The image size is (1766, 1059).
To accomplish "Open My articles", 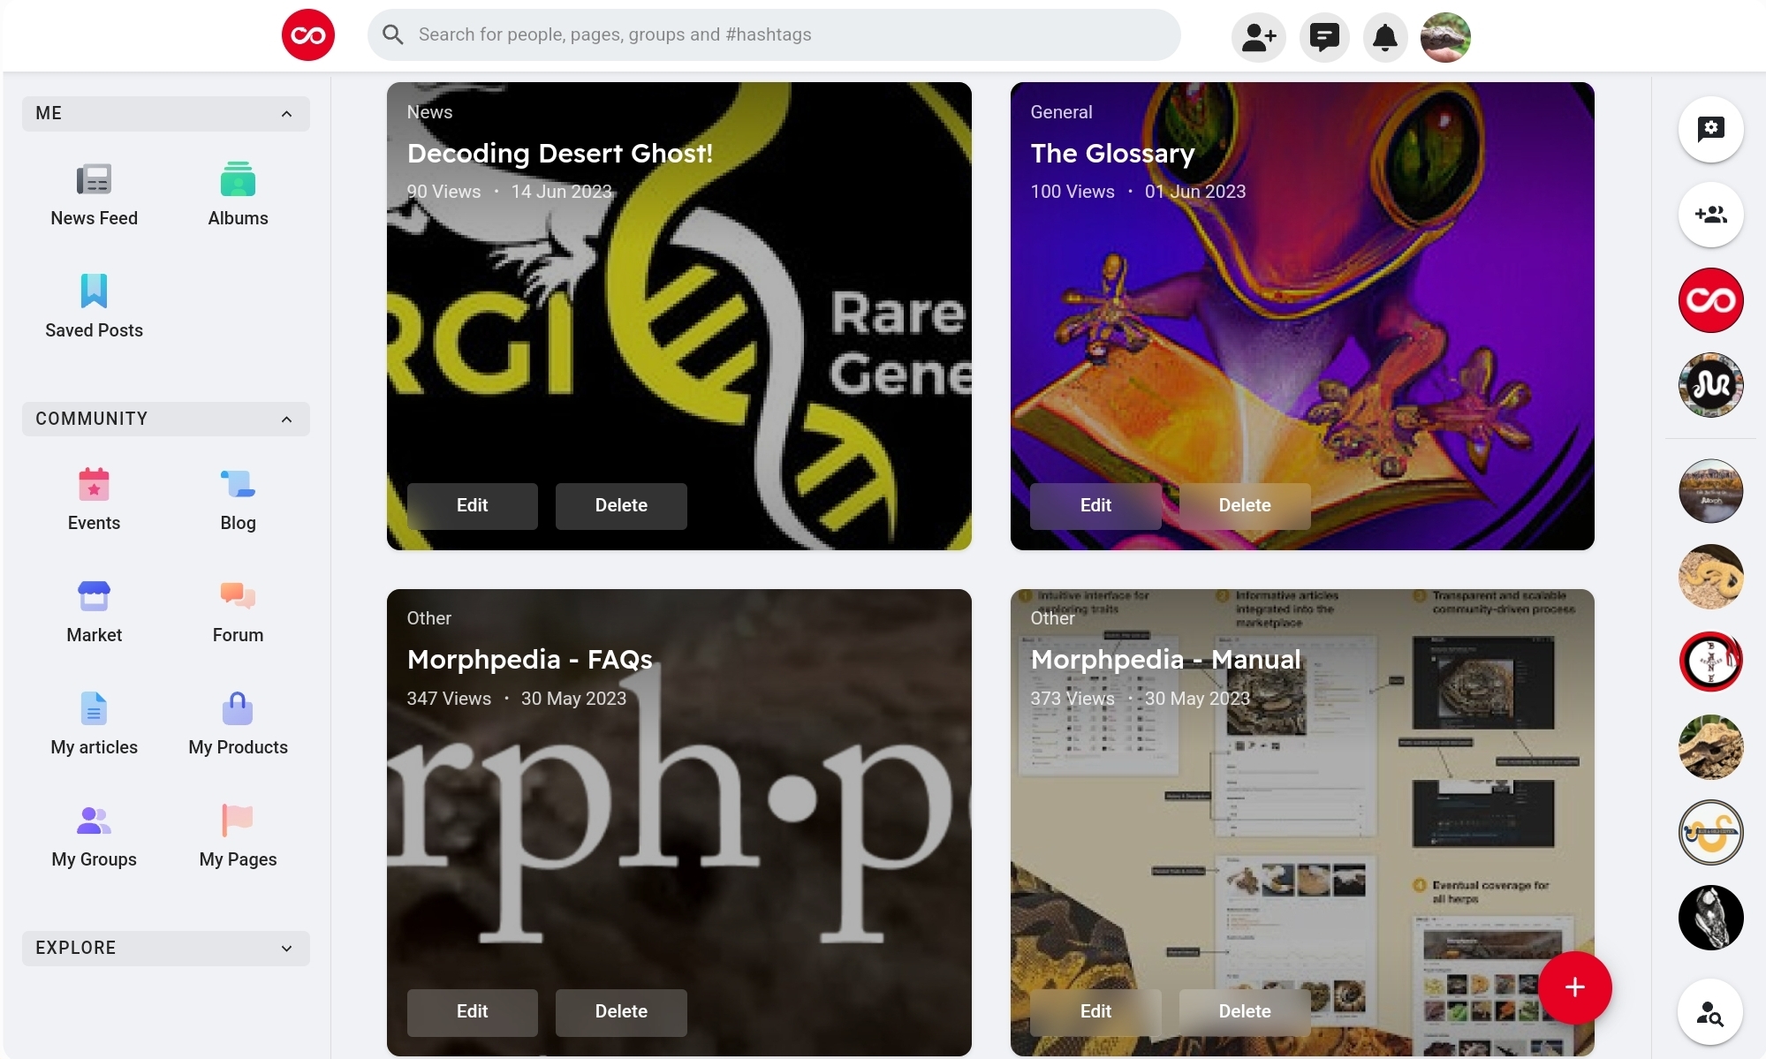I will [94, 723].
